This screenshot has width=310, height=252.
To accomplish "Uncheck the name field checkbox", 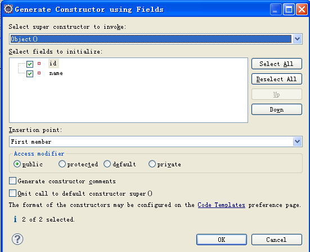I will coord(30,74).
